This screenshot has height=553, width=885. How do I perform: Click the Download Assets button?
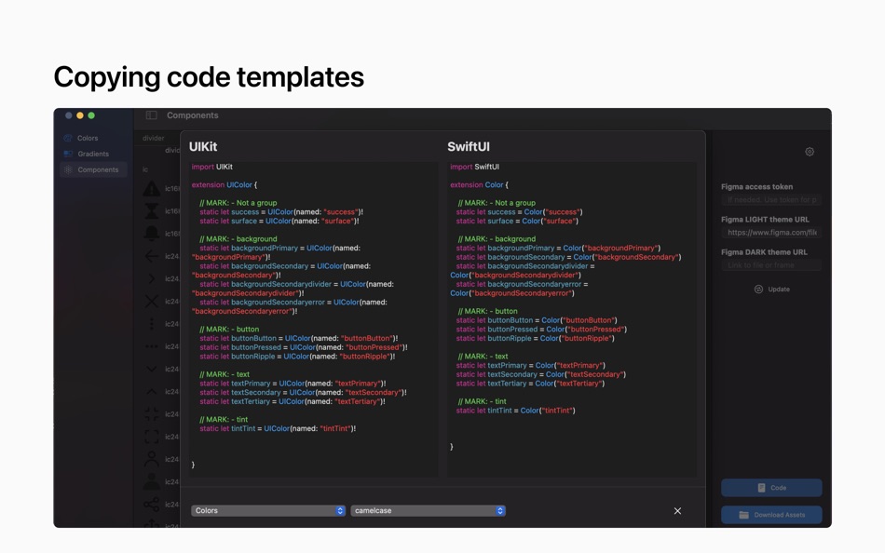[771, 515]
